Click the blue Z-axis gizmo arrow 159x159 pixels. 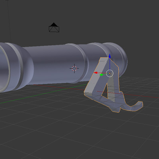click(110, 56)
